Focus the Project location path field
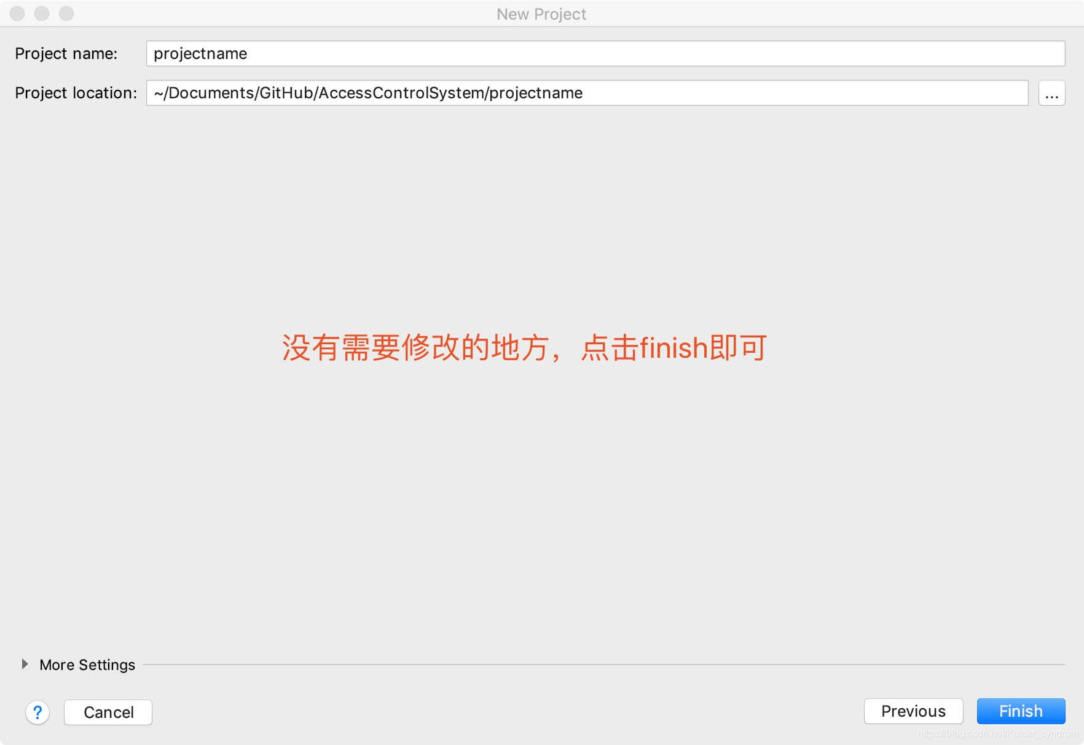This screenshot has height=745, width=1084. [587, 93]
